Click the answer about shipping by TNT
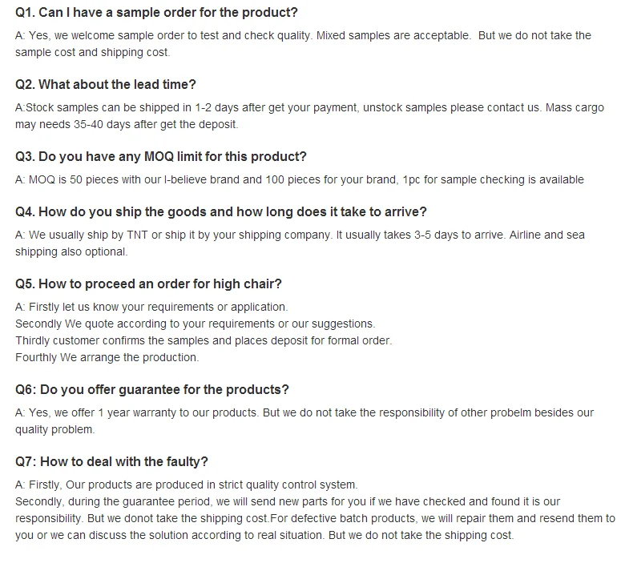 pos(300,235)
